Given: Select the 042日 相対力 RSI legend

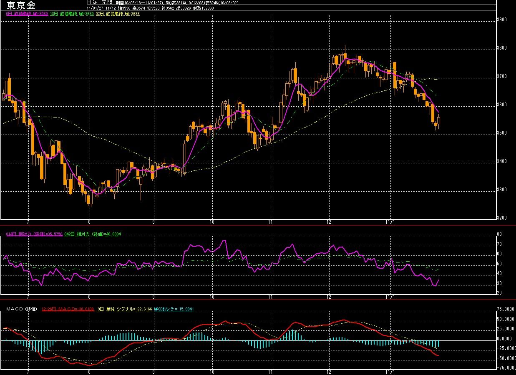Looking at the screenshot, I should click(x=93, y=234).
